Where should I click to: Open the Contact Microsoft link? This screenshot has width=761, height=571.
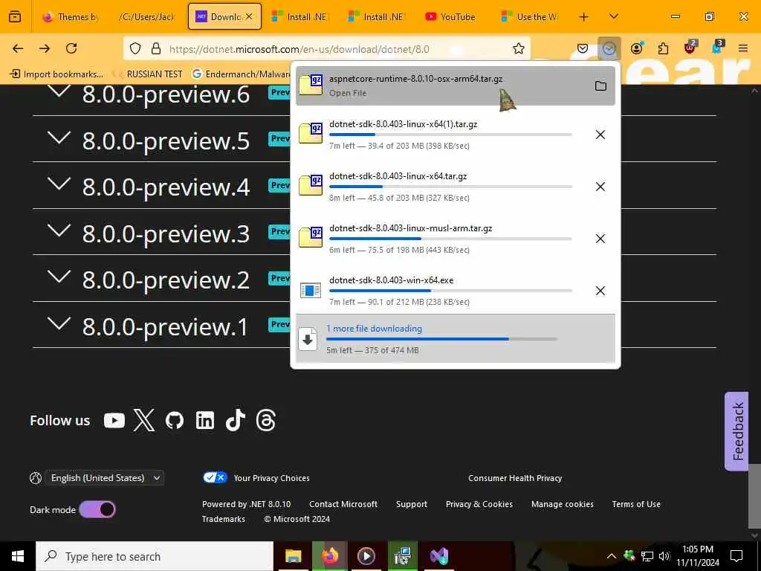(343, 504)
